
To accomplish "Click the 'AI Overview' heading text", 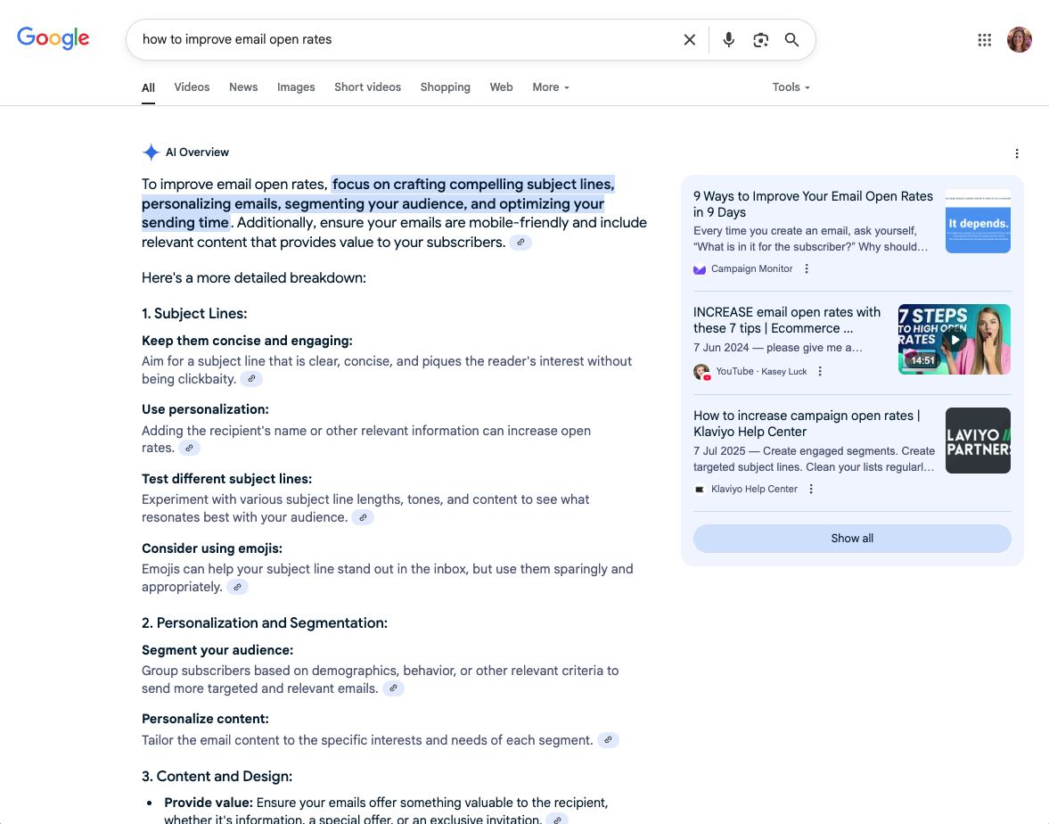I will point(197,152).
